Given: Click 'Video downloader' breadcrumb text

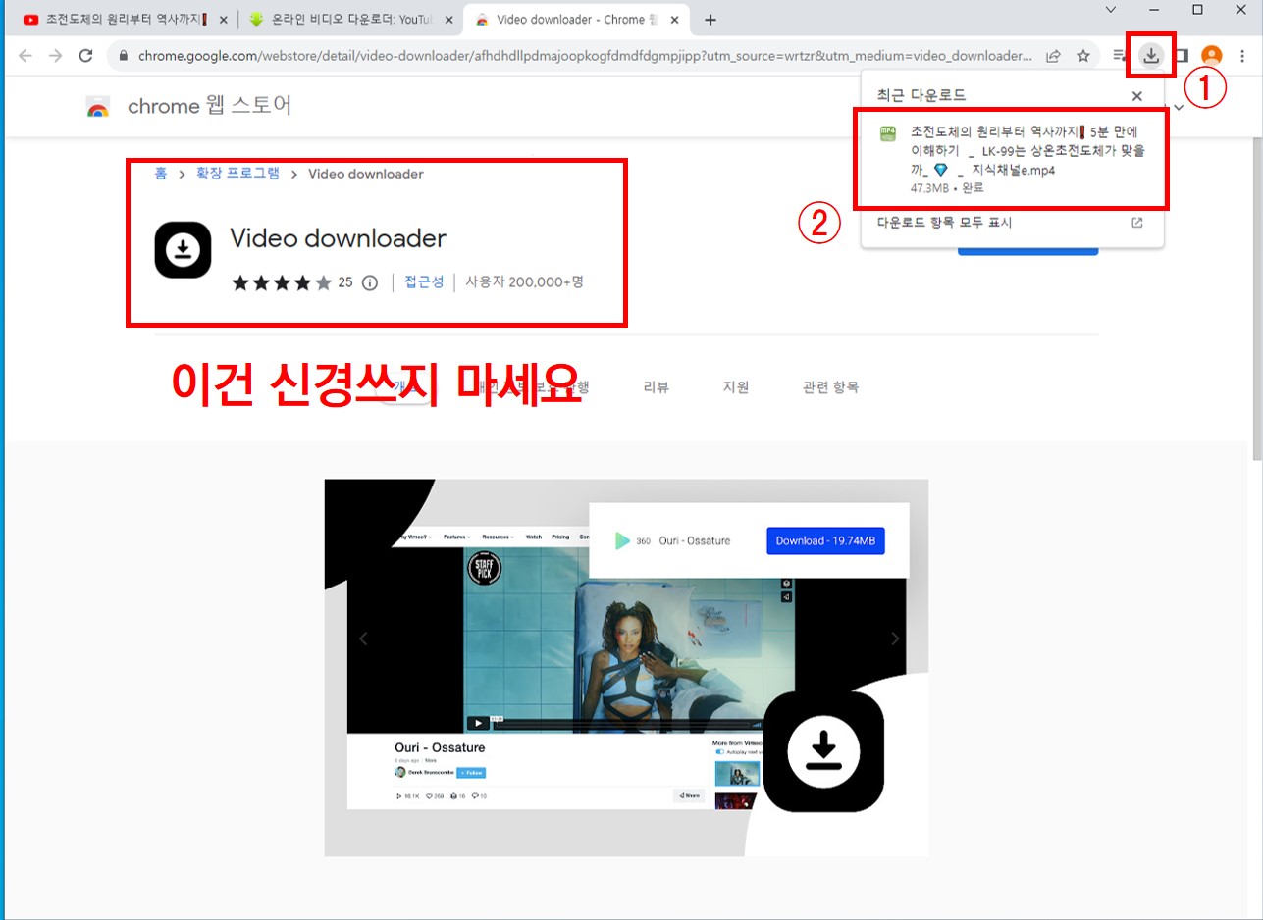Looking at the screenshot, I should [366, 174].
